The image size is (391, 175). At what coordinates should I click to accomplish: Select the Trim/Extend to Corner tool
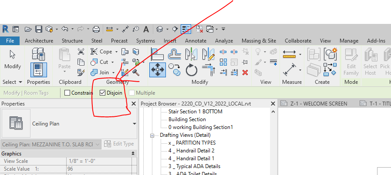(208, 70)
